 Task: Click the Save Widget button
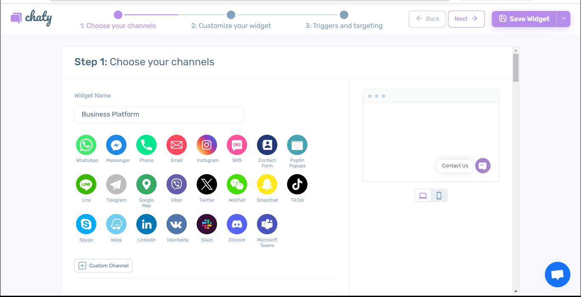click(524, 19)
